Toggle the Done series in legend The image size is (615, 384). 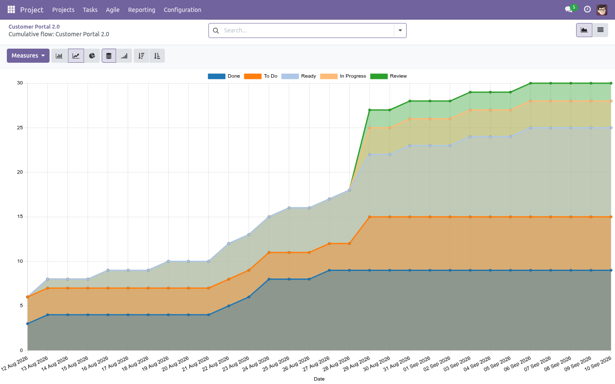(224, 76)
